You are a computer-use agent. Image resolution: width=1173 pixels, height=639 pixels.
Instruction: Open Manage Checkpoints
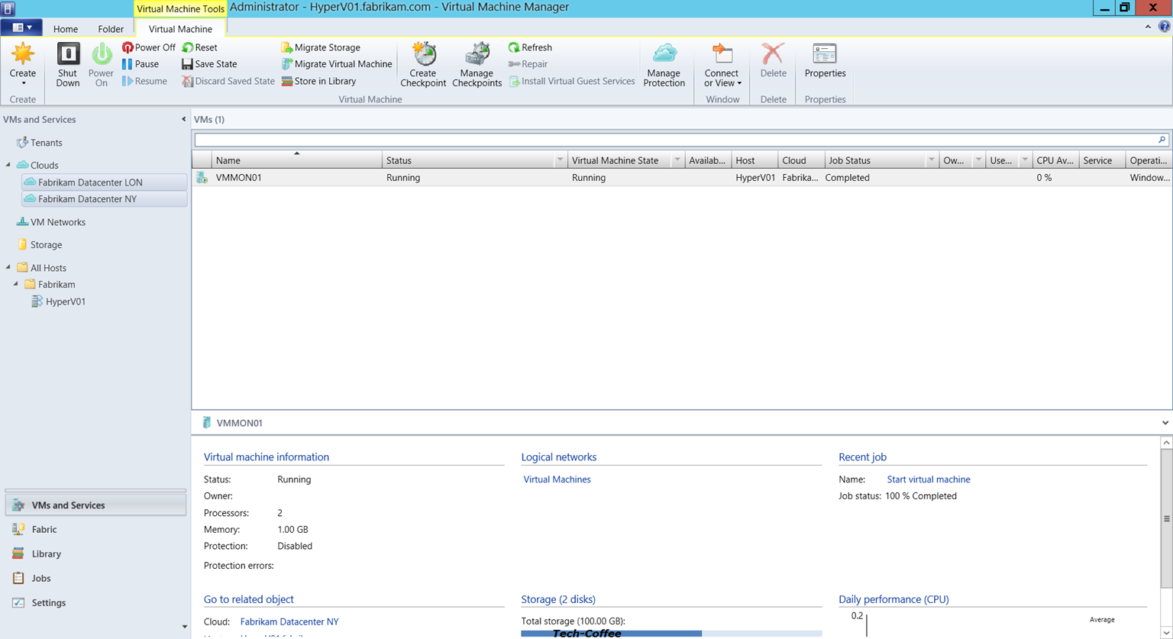click(477, 65)
